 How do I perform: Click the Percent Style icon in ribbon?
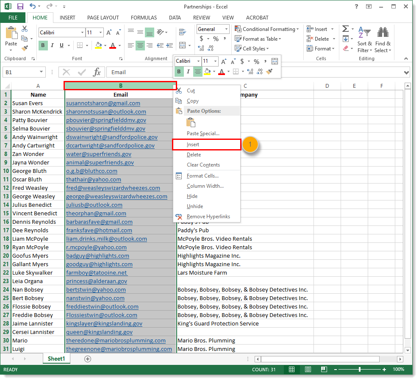click(x=216, y=39)
